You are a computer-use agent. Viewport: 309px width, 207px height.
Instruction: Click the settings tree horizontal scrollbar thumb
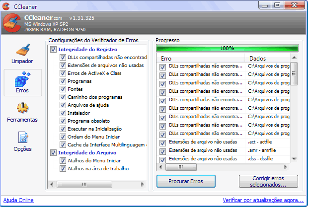coord(84,184)
